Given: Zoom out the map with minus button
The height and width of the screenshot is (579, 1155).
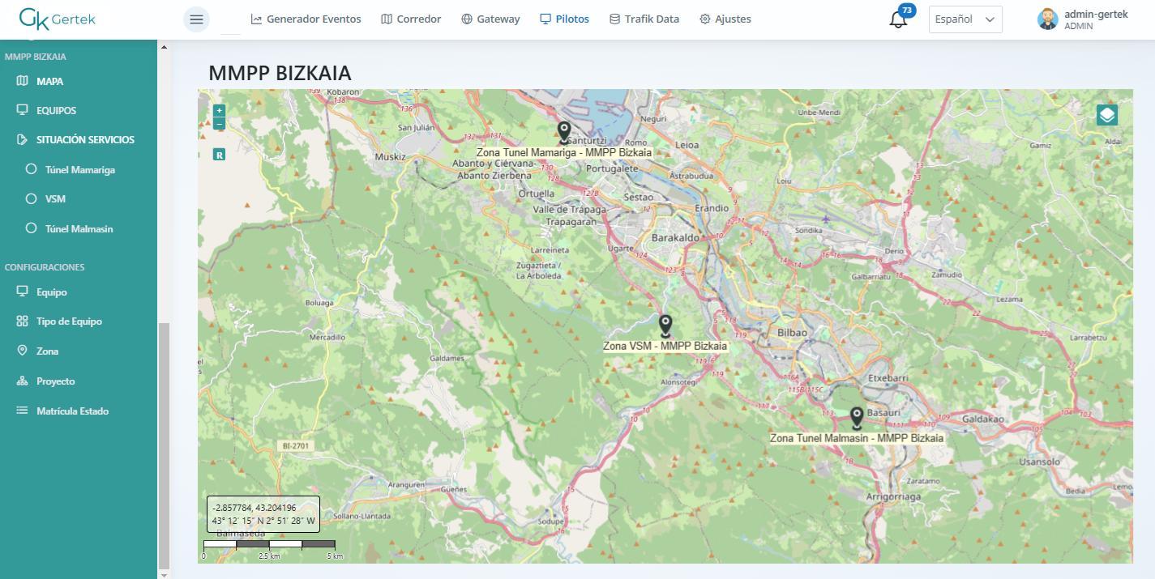Looking at the screenshot, I should [219, 124].
